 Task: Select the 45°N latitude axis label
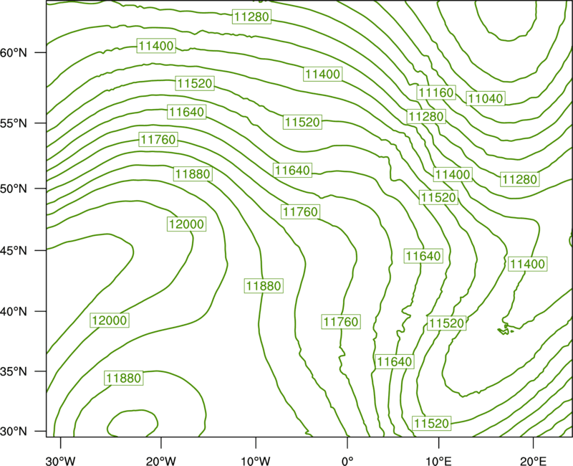pos(14,250)
